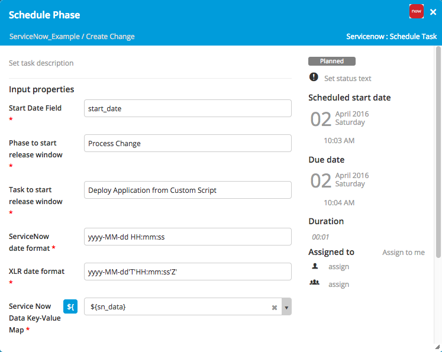Edit the ServiceNow date format field
The width and height of the screenshot is (442, 352).
click(188, 237)
